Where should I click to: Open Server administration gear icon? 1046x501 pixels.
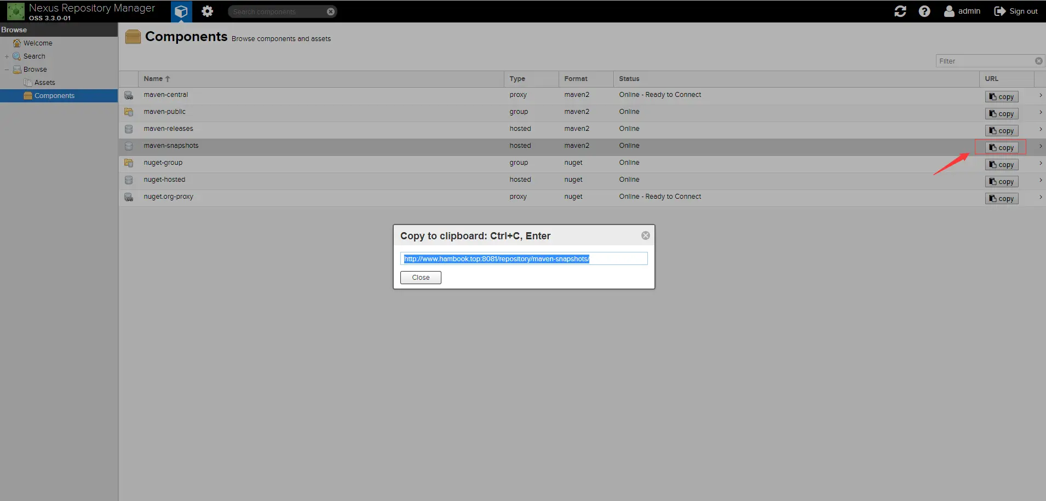click(x=207, y=11)
